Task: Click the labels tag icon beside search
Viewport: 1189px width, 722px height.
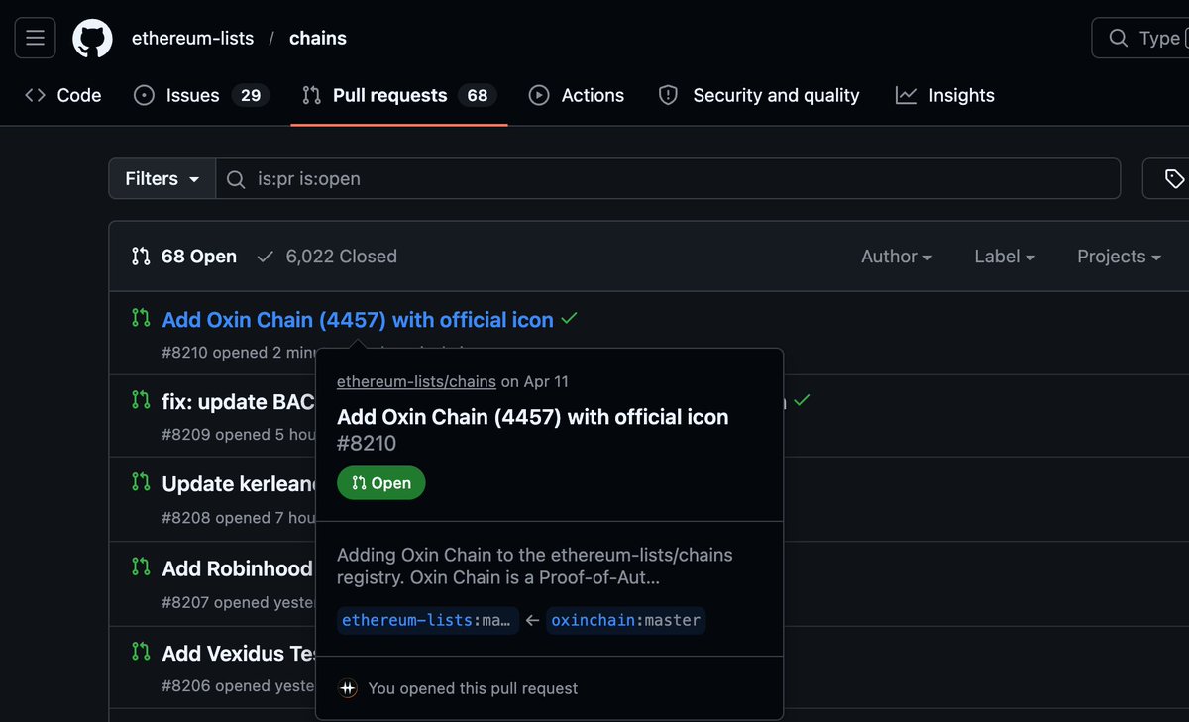Action: coord(1175,179)
